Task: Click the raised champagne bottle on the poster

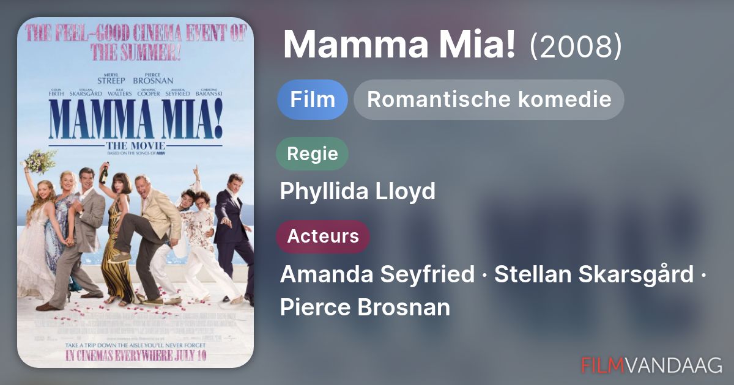Action: [x=105, y=173]
